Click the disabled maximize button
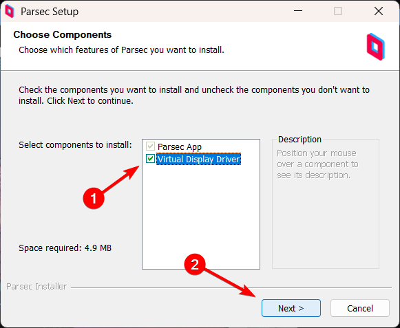This screenshot has height=328, width=400. (338, 11)
